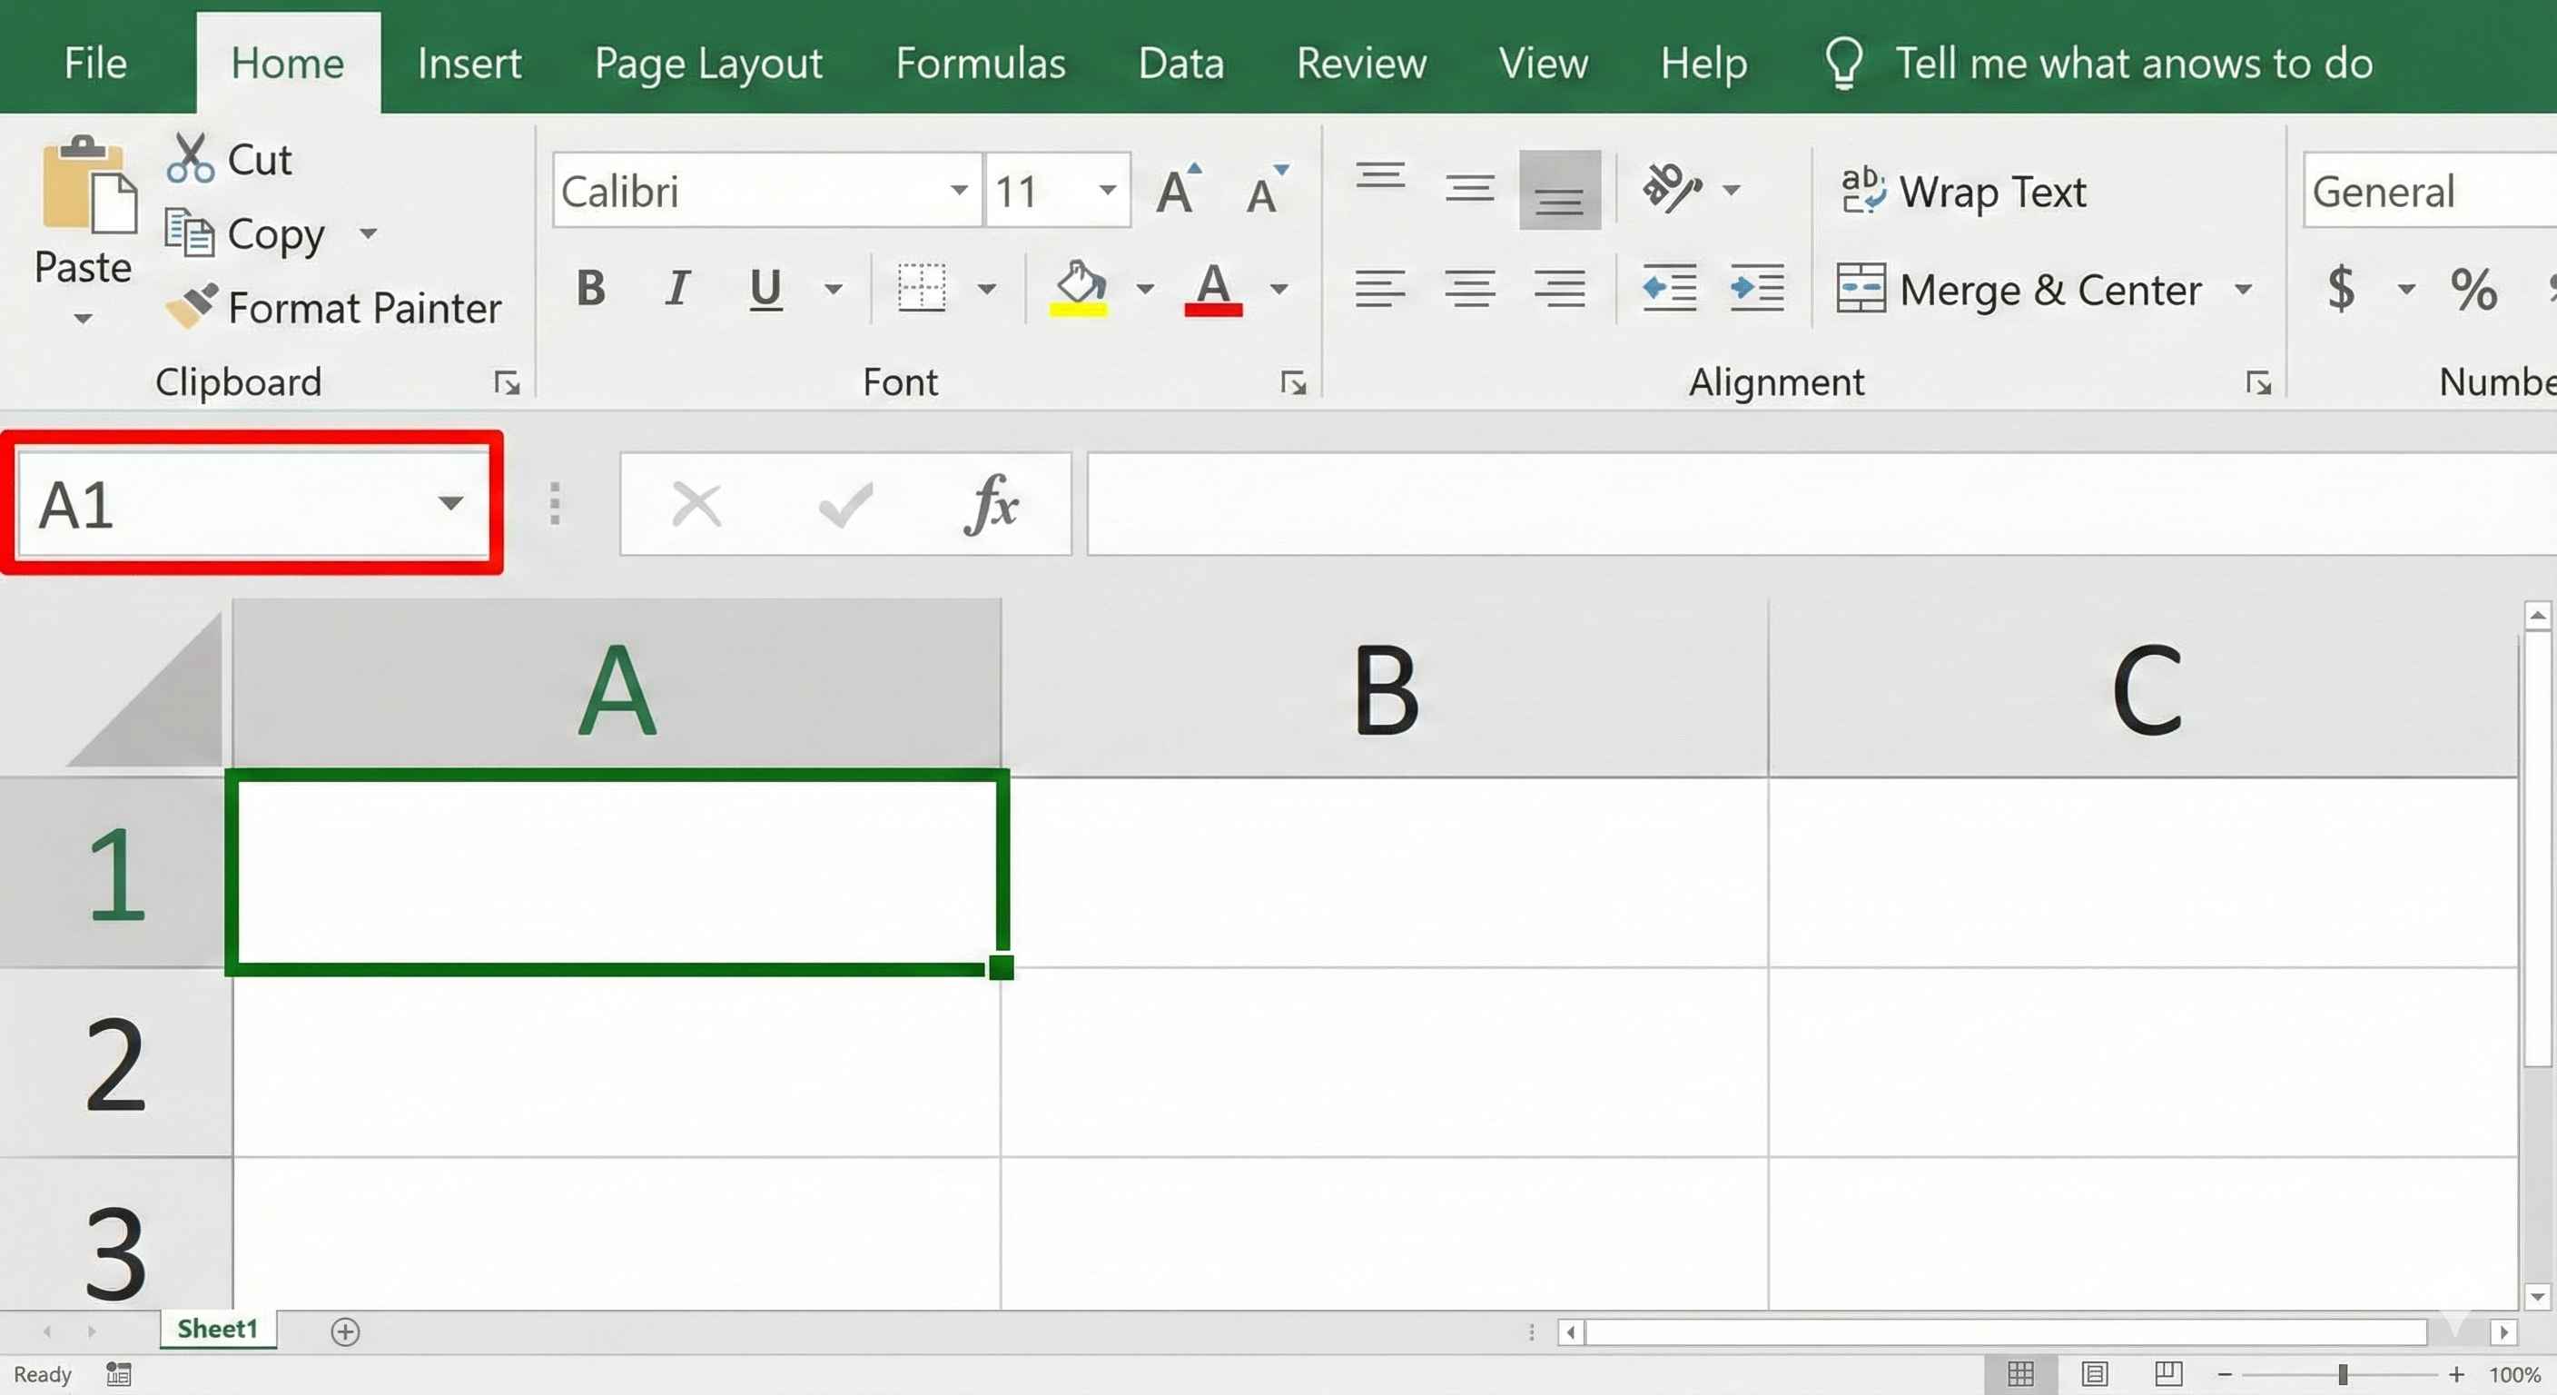Click the Insert Function fx icon

coord(991,504)
